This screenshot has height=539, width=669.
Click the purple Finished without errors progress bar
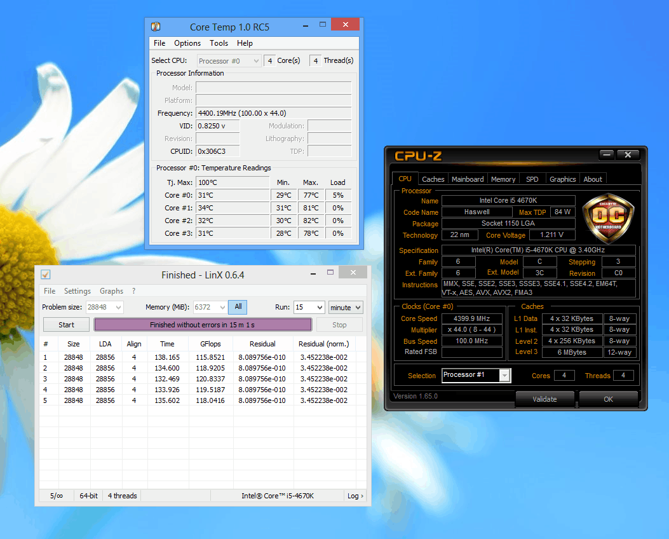[x=203, y=325]
